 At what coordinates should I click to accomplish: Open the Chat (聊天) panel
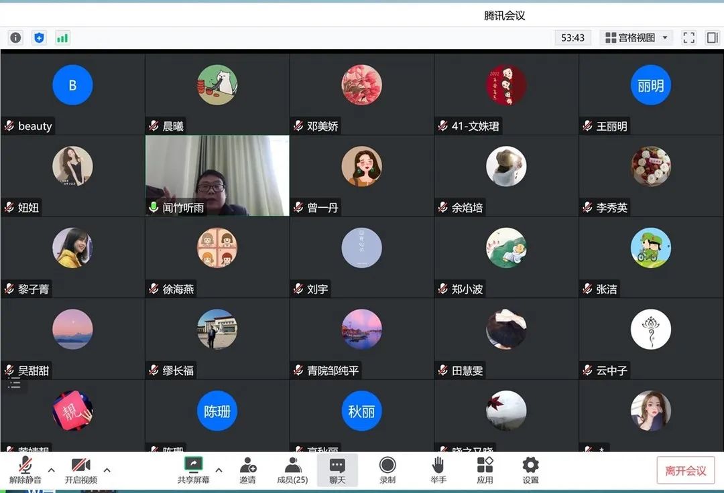point(337,470)
